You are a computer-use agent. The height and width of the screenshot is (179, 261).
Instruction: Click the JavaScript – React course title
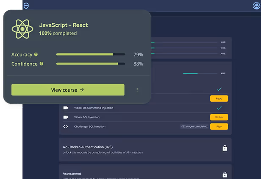point(64,25)
